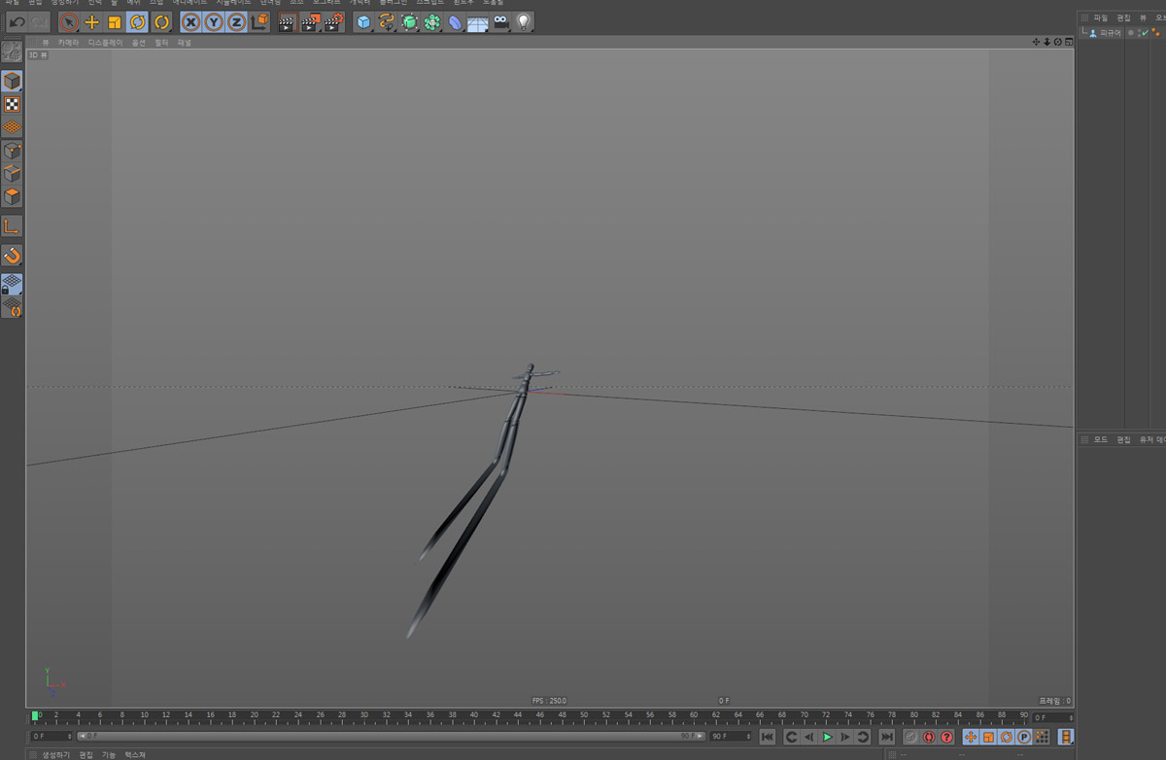The width and height of the screenshot is (1166, 760).
Task: Go to previous key frame
Action: click(792, 738)
